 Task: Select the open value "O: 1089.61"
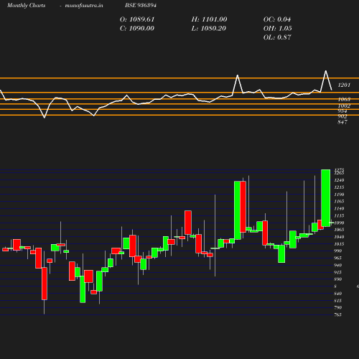point(137,19)
